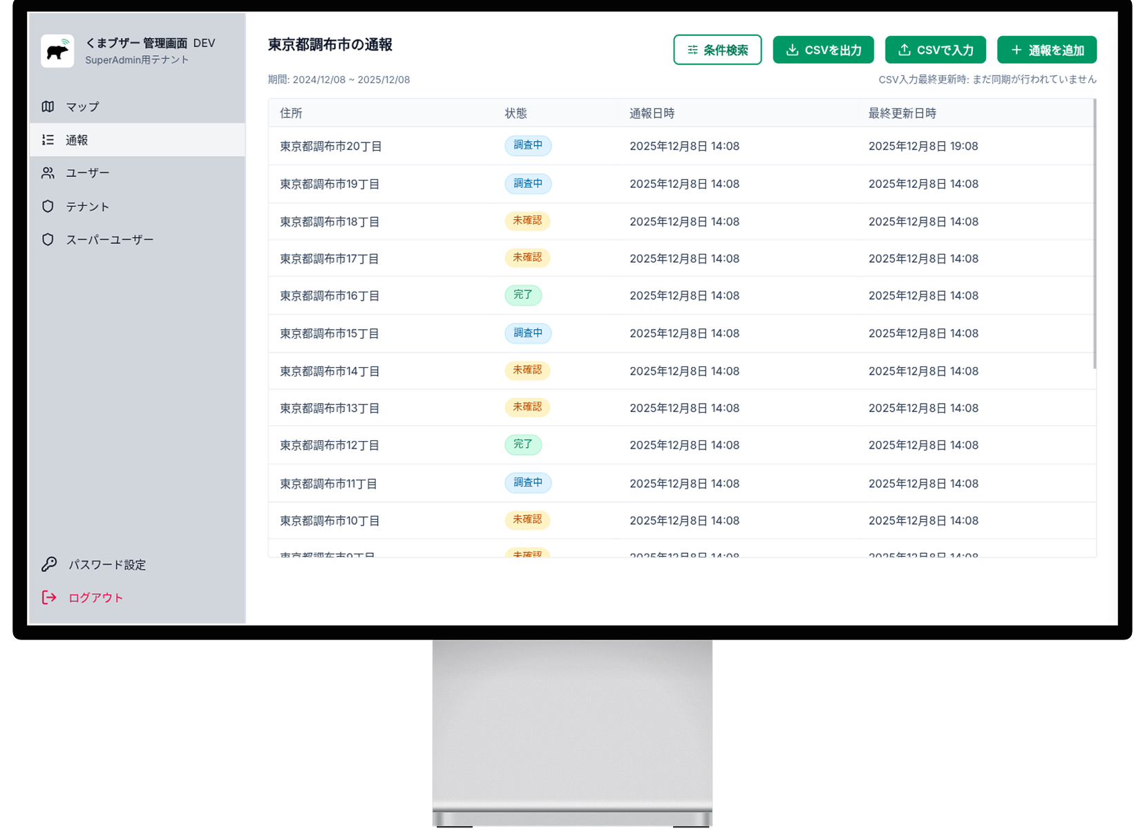The image size is (1145, 833).
Task: Click the shield icon beside スーパーユーザー
Action: (48, 239)
